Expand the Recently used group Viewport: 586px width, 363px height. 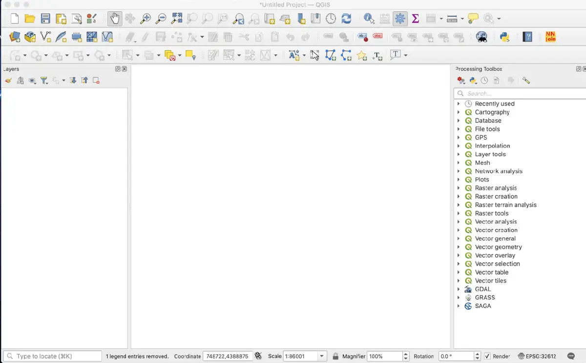tap(459, 104)
